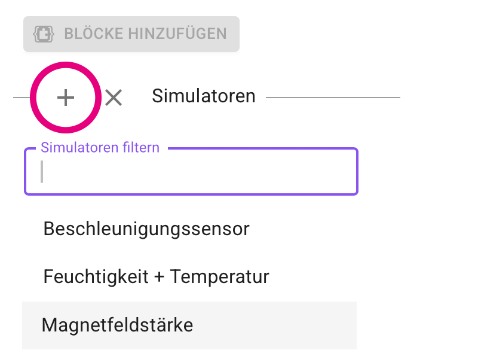
Task: Open the acceleration sensor simulator entry
Action: [x=146, y=229]
